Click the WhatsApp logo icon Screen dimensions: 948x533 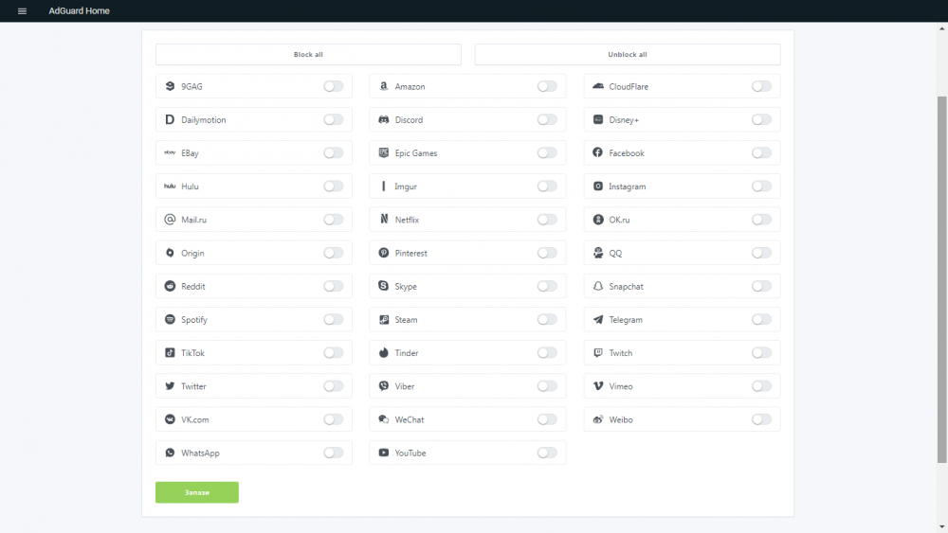[x=170, y=453]
